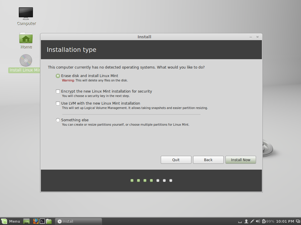Close the Install window
The image size is (301, 225).
[x=257, y=37]
